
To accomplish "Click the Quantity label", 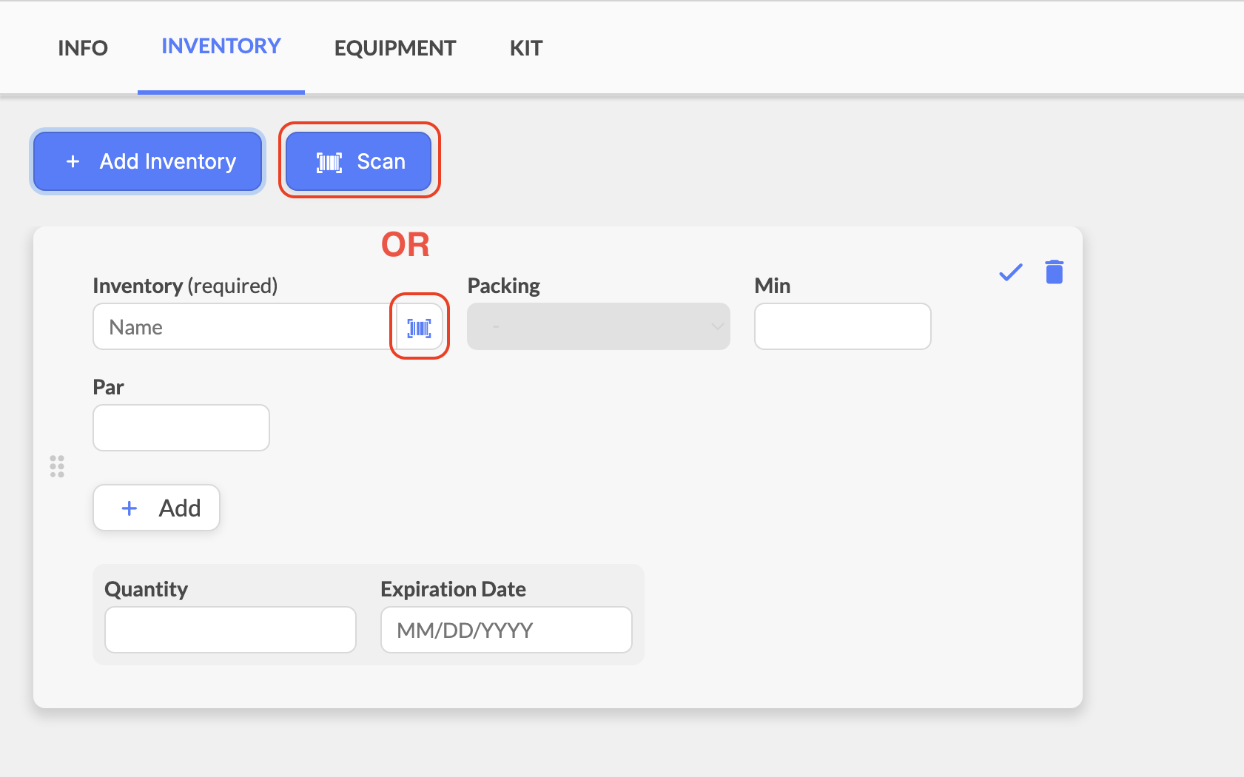I will click(147, 589).
